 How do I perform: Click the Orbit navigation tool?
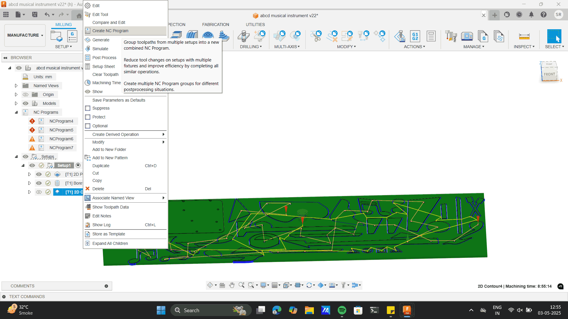click(210, 285)
